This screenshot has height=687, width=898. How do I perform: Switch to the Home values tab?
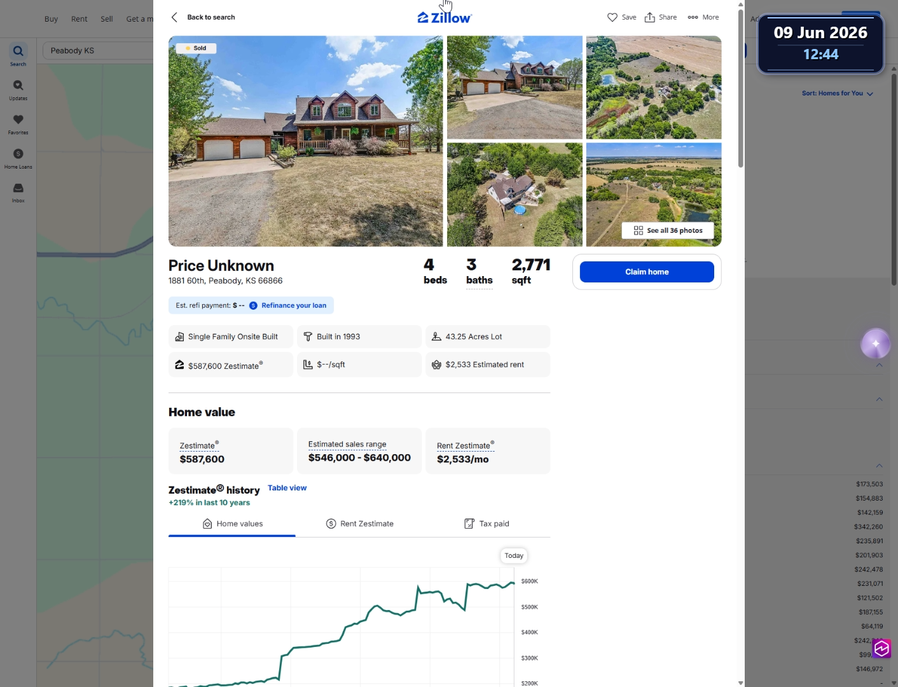[232, 524]
